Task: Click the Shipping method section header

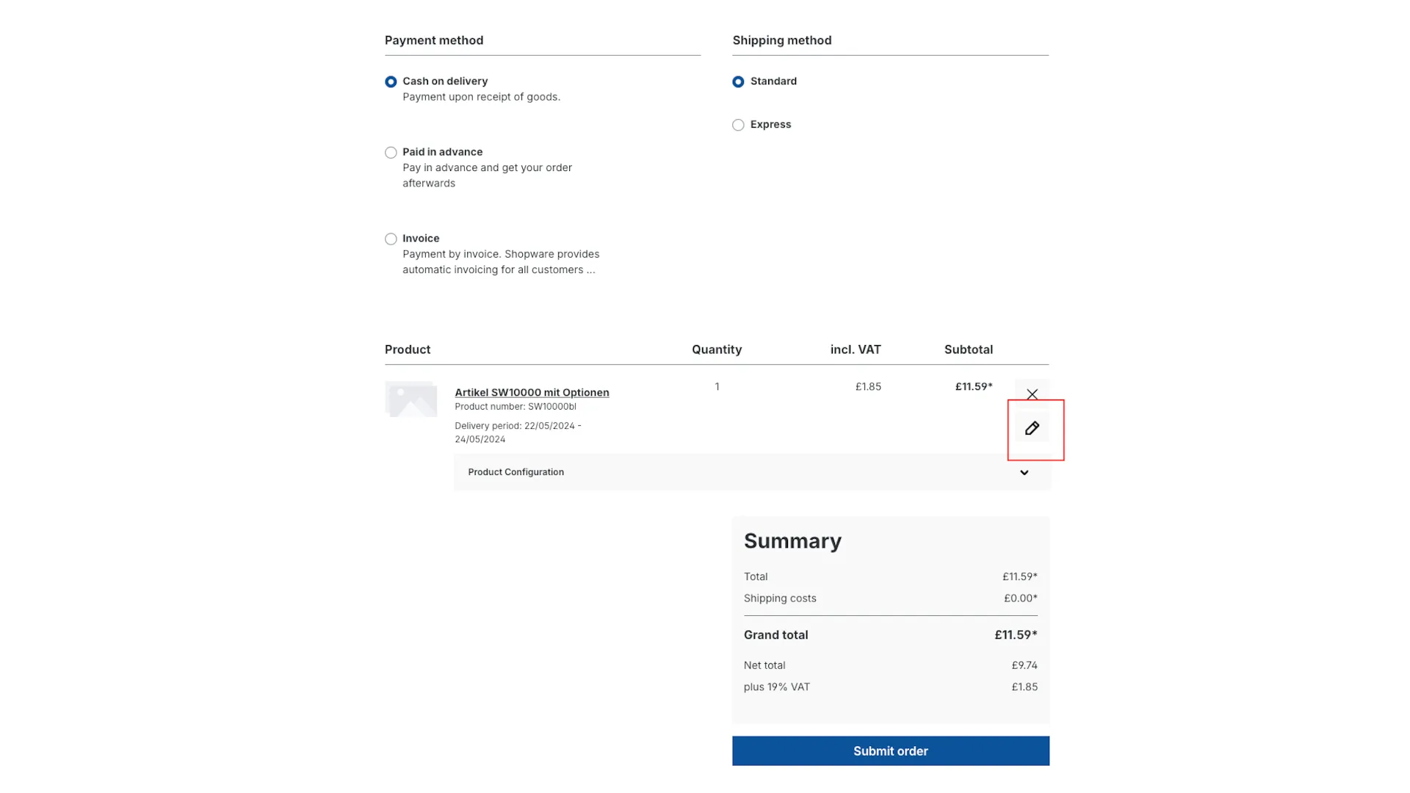Action: (x=781, y=40)
